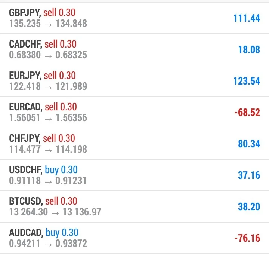
Task: Click the EURJPY profit 123.54
Action: tap(247, 81)
